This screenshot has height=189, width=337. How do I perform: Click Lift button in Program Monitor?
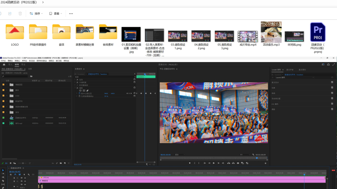[x=229, y=163]
